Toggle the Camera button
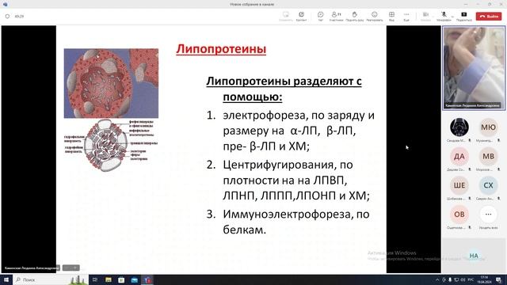Image resolution: width=507 pixels, height=285 pixels. (425, 16)
